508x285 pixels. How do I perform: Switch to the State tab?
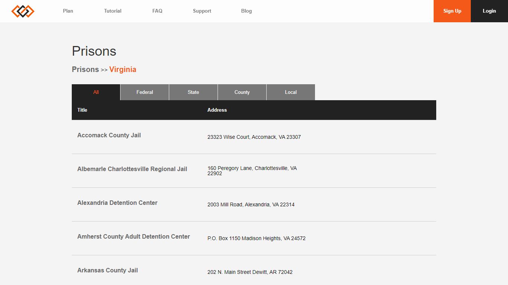pos(193,92)
